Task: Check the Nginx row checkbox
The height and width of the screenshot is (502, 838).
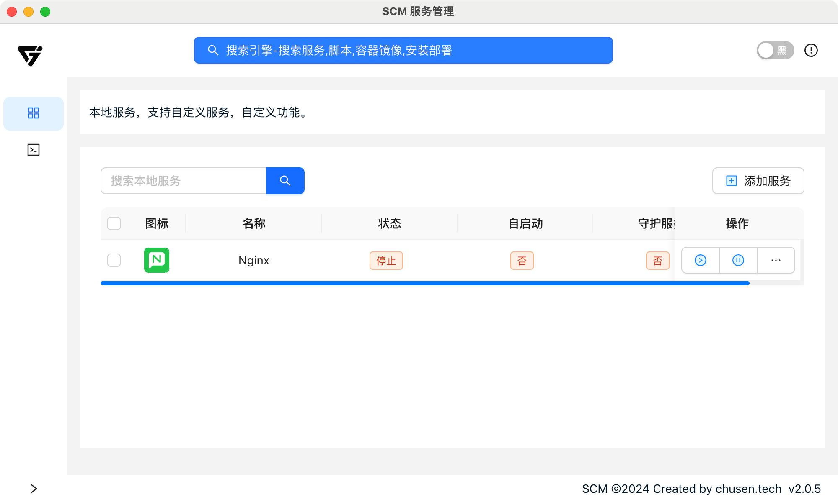Action: coord(114,260)
